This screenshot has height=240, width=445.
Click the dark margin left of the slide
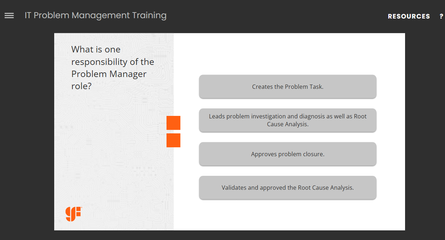tap(27, 132)
